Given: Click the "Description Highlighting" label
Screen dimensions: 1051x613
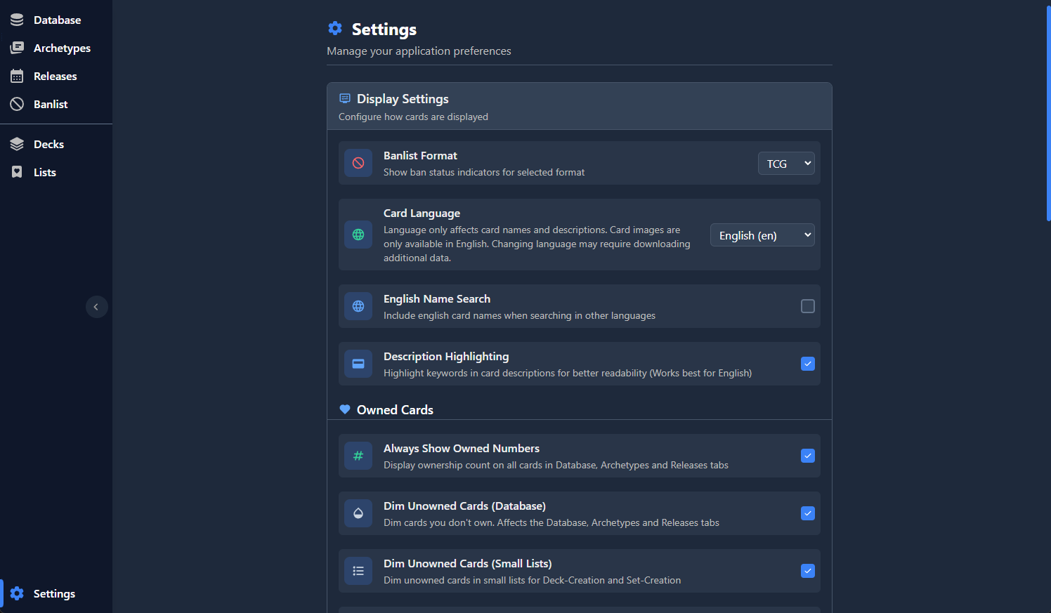Looking at the screenshot, I should pos(446,357).
